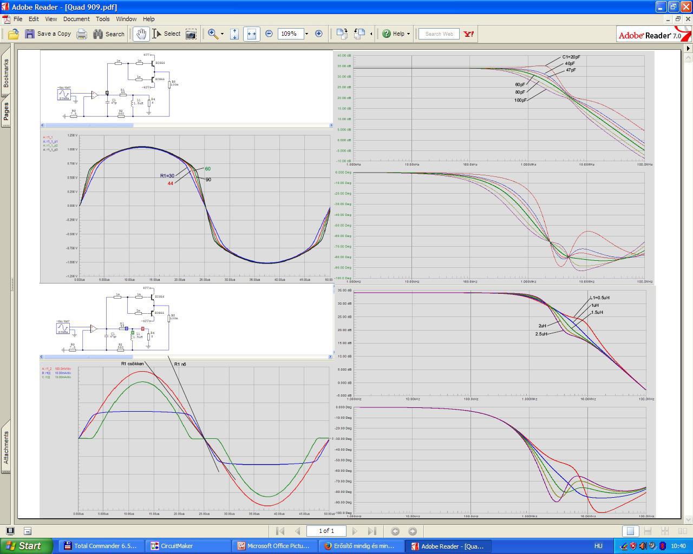693x554 pixels.
Task: Switch to Single Page layout
Action: [x=630, y=531]
